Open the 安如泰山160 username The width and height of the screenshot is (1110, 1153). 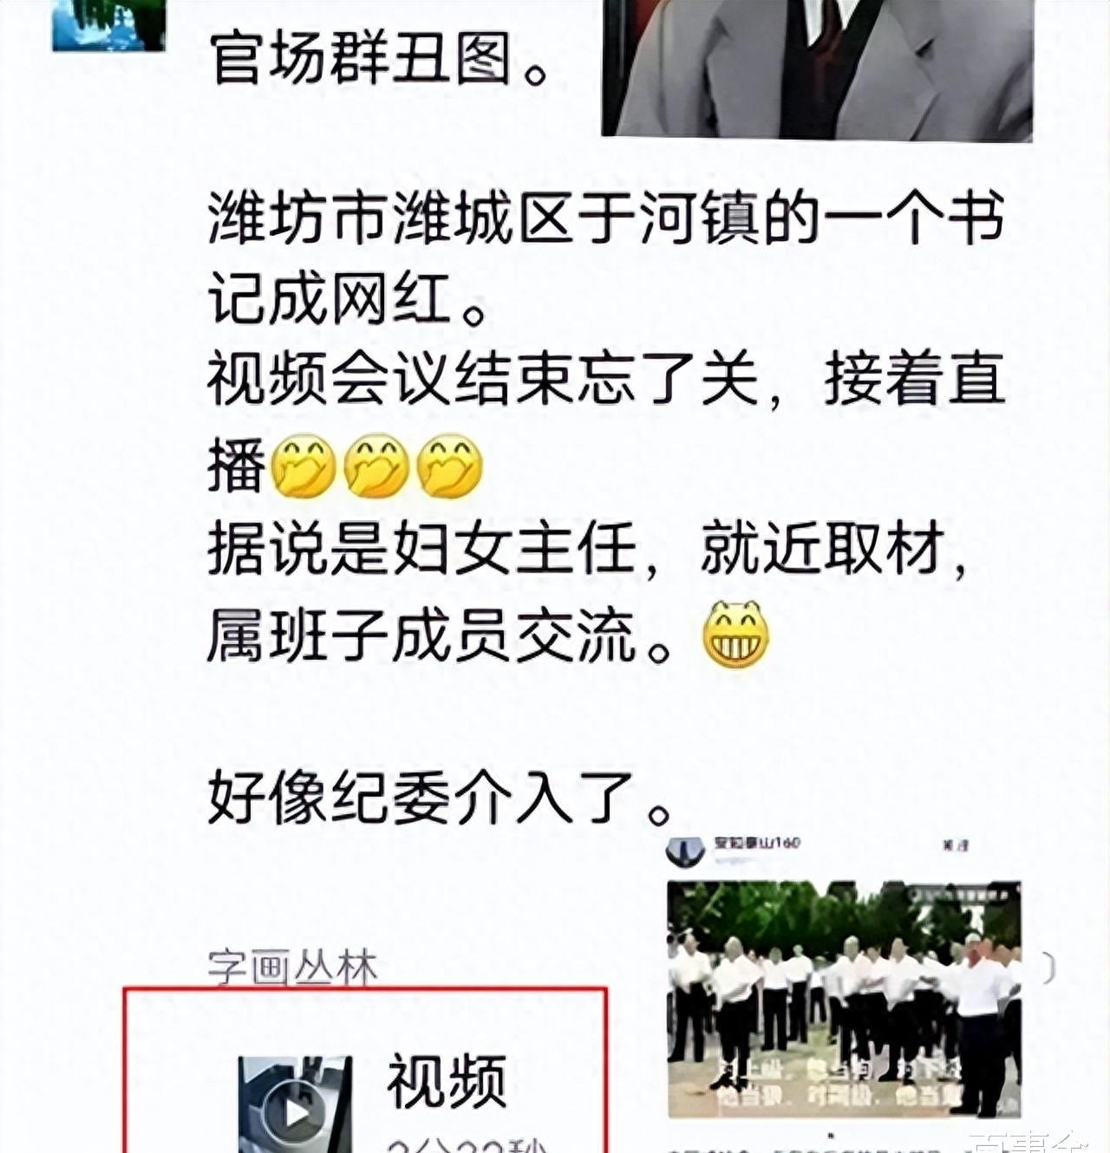click(756, 842)
